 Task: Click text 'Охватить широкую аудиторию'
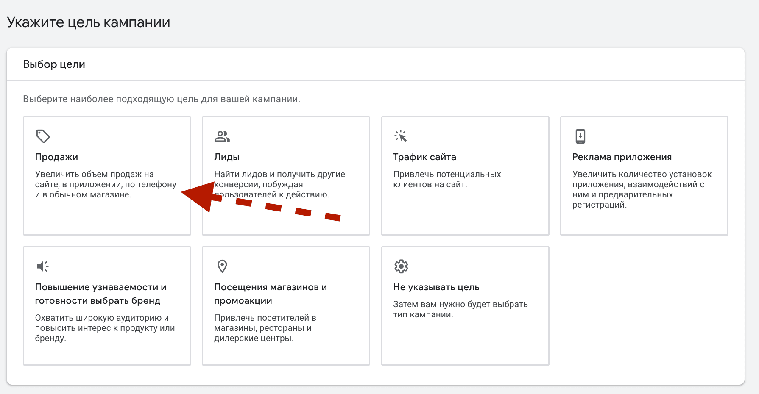pyautogui.click(x=99, y=318)
